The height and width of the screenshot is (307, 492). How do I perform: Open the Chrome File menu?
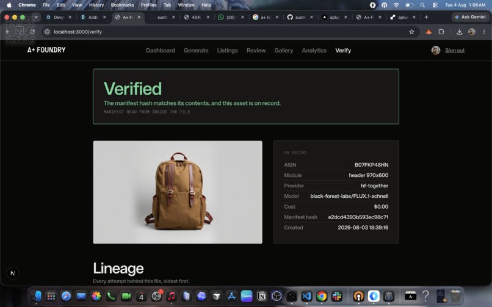[x=46, y=5]
